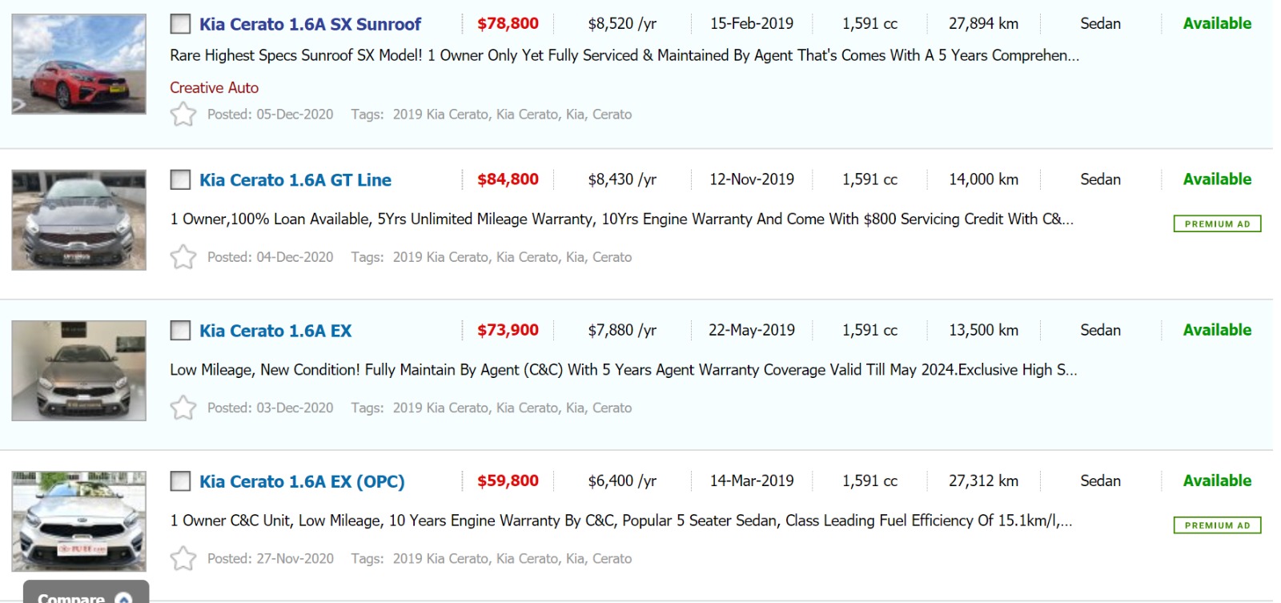Visit Creative Auto dealer link
The image size is (1281, 603).
pos(214,87)
